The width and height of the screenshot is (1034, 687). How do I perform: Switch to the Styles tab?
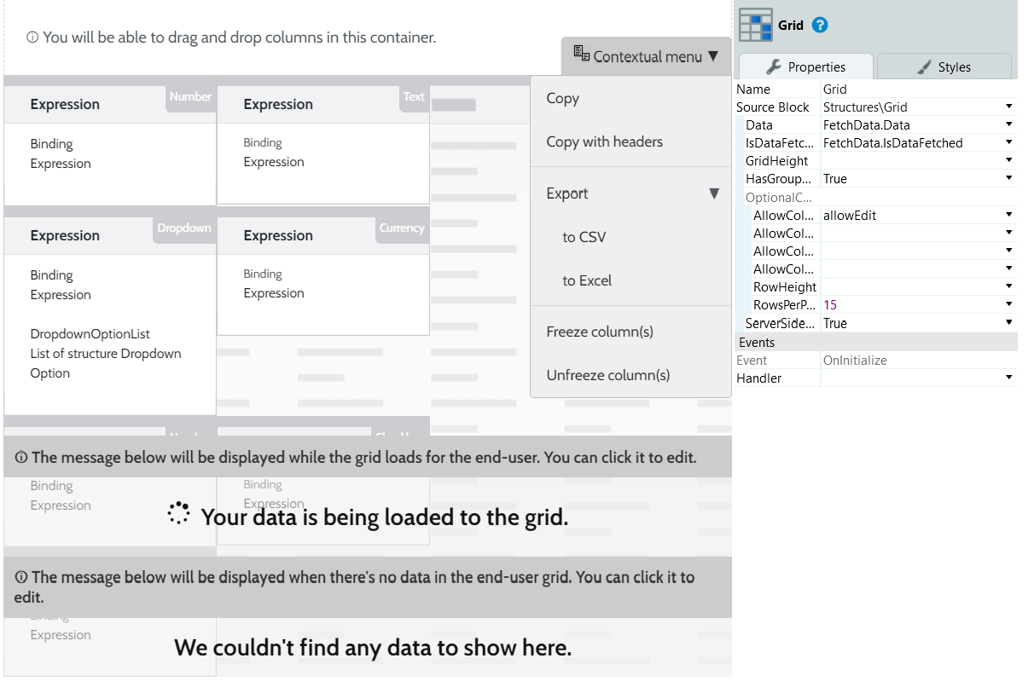pos(944,66)
